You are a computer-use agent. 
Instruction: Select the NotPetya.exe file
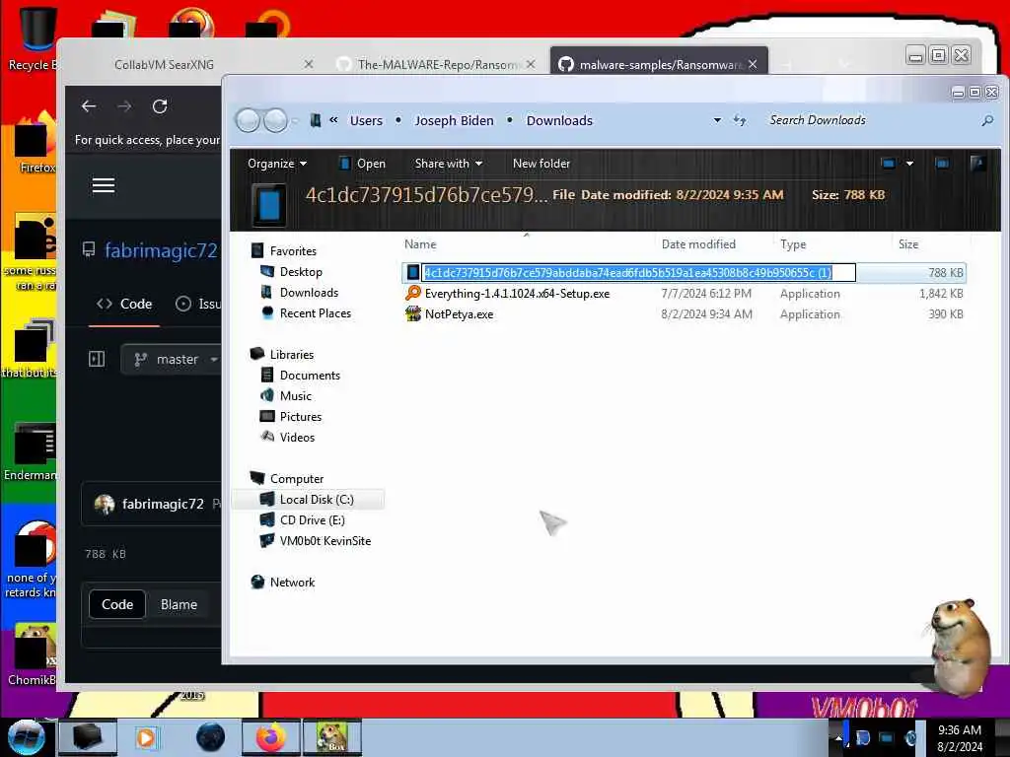pyautogui.click(x=460, y=314)
